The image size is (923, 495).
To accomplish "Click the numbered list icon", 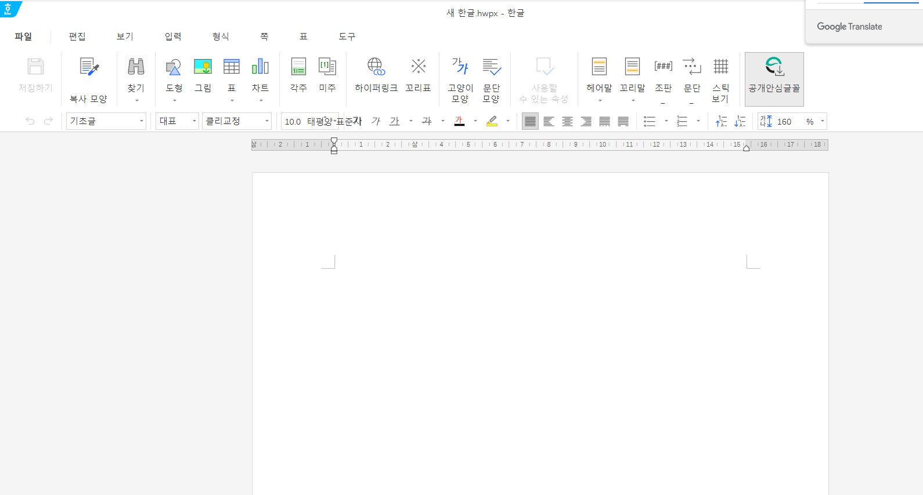I will pos(682,121).
